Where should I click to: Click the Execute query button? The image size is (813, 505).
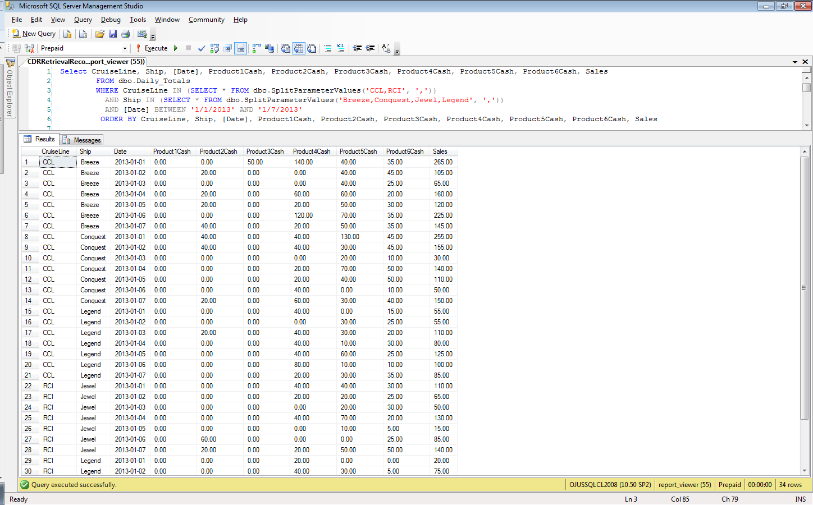click(x=152, y=48)
